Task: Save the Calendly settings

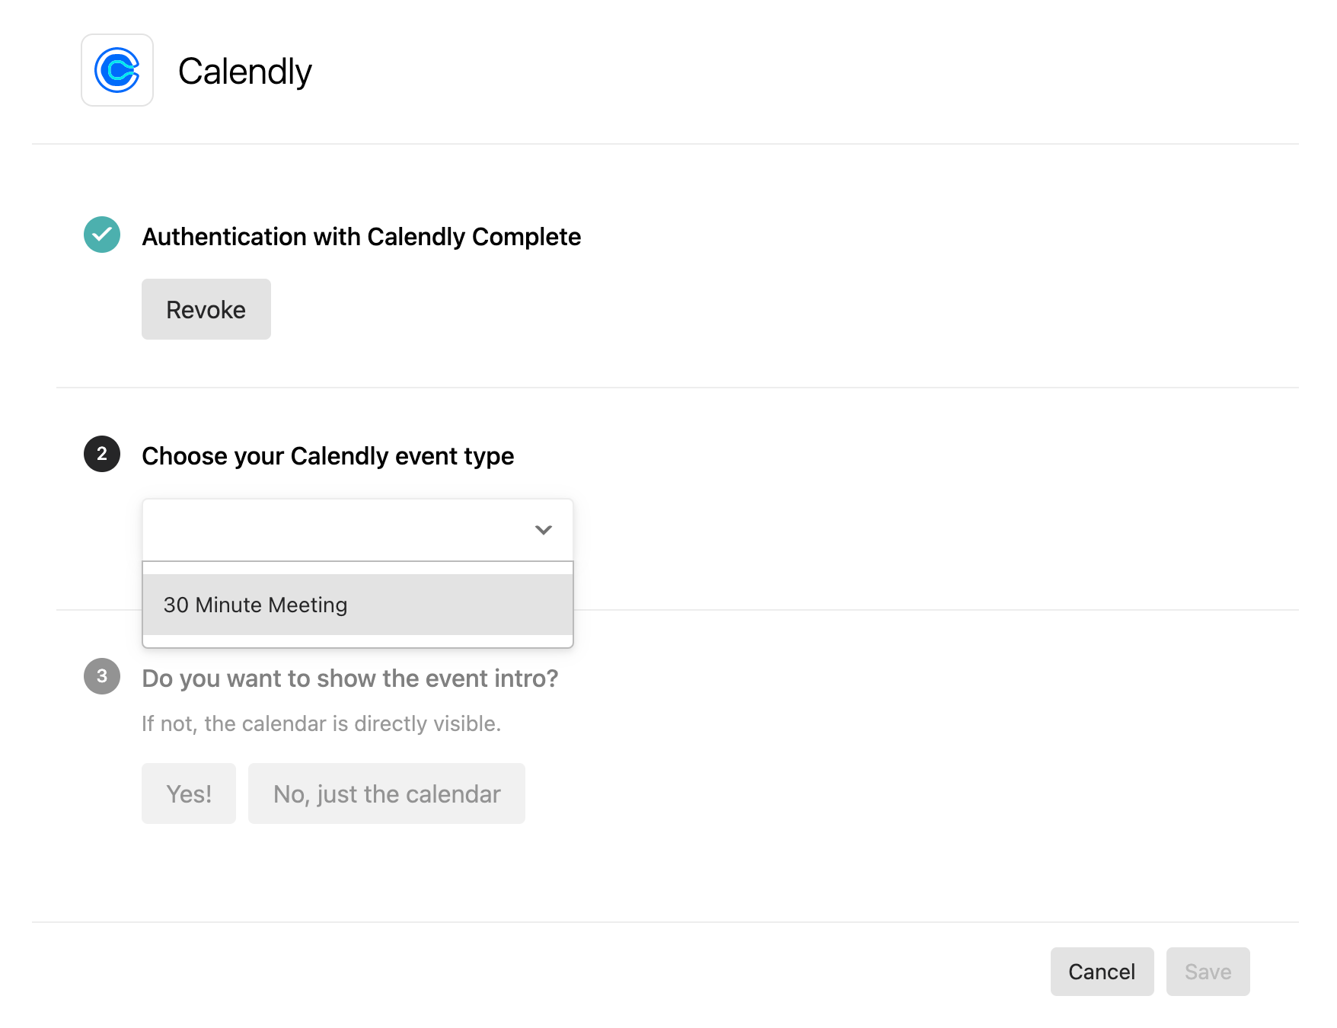Action: click(x=1208, y=972)
